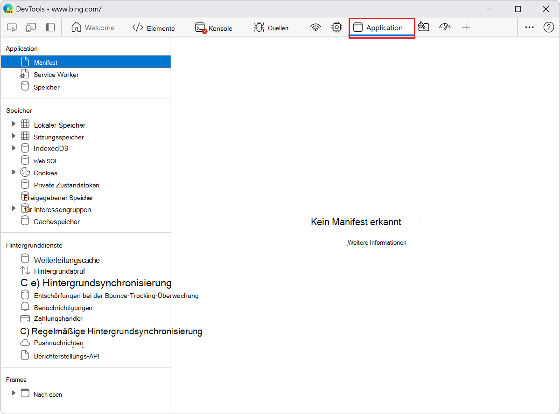Open the Lighthouse gauge icon tool
Image resolution: width=560 pixels, height=414 pixels.
pos(445,27)
